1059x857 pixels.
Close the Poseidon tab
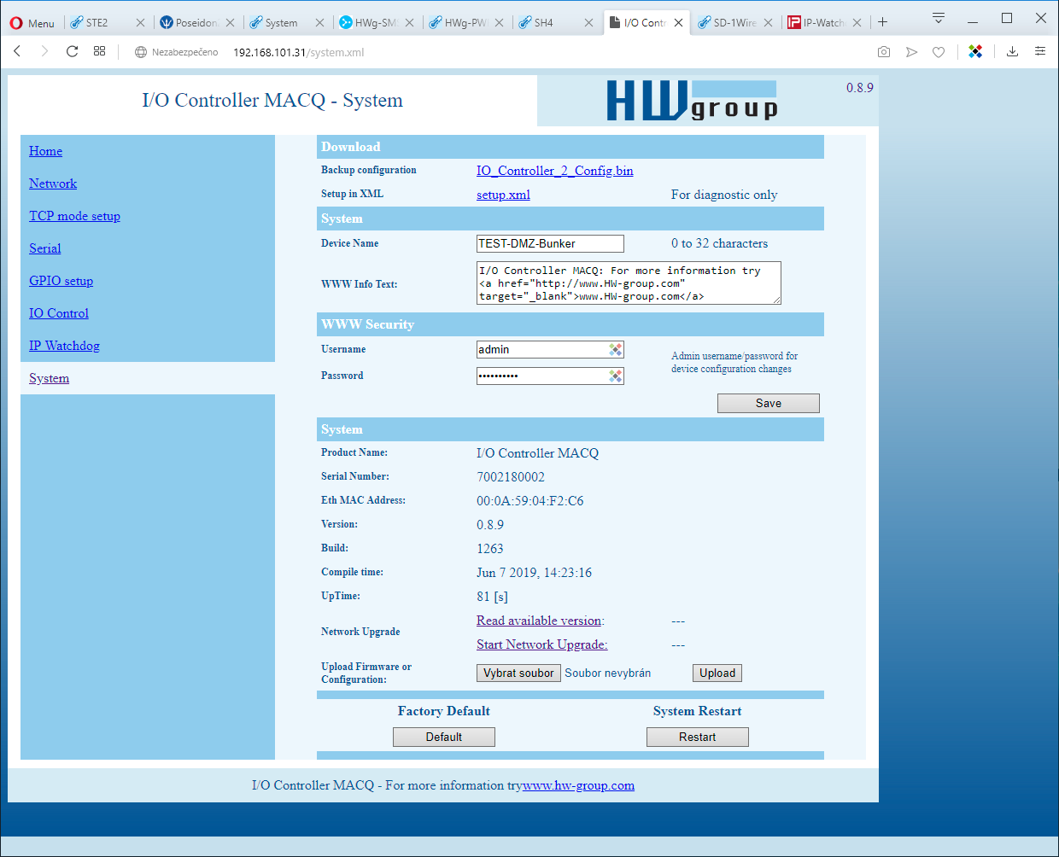[230, 23]
